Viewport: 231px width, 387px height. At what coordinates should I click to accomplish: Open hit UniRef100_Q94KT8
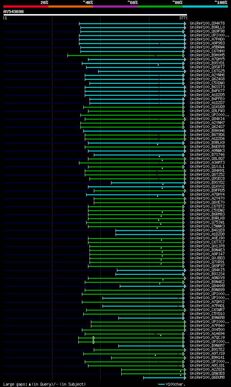point(207,24)
